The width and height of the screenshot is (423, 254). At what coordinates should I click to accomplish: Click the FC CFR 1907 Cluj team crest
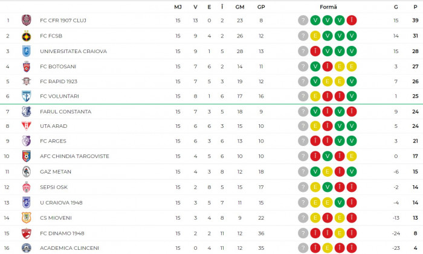pyautogui.click(x=26, y=20)
